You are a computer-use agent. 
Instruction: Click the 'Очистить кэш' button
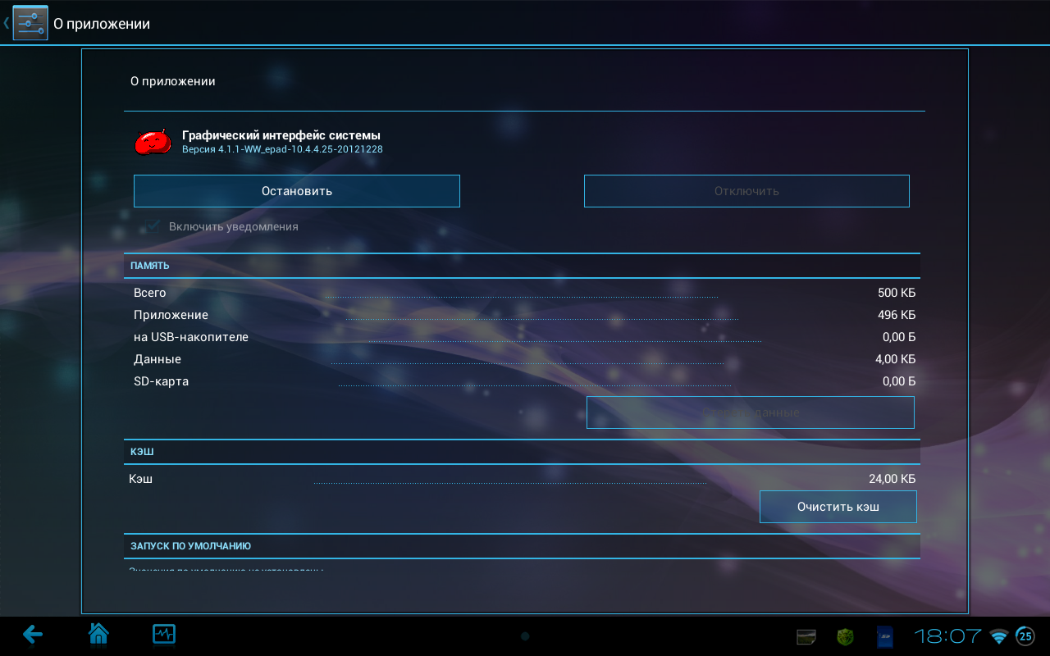pyautogui.click(x=838, y=507)
